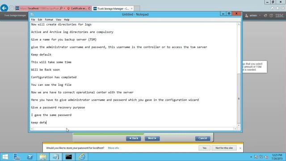Open browser Favorites star
Image resolution: width=286 pixels, height=161 pixels.
[278, 8]
